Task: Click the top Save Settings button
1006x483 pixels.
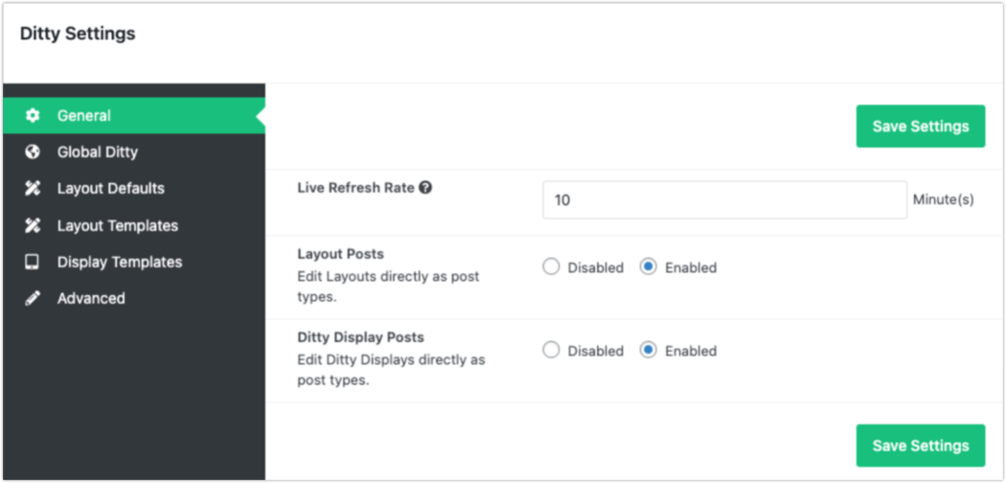Action: 920,126
